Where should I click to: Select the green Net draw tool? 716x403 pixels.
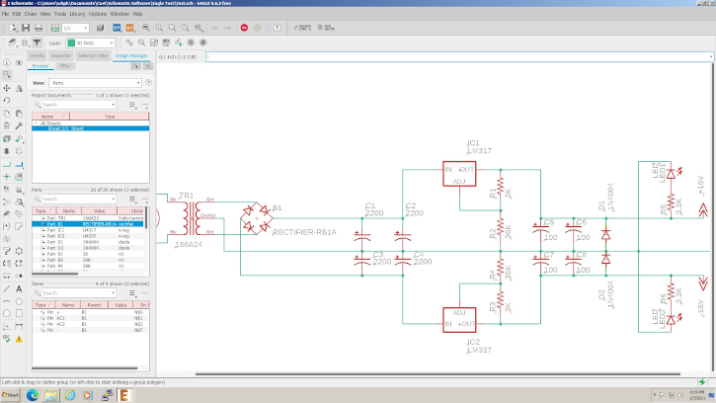pos(6,165)
